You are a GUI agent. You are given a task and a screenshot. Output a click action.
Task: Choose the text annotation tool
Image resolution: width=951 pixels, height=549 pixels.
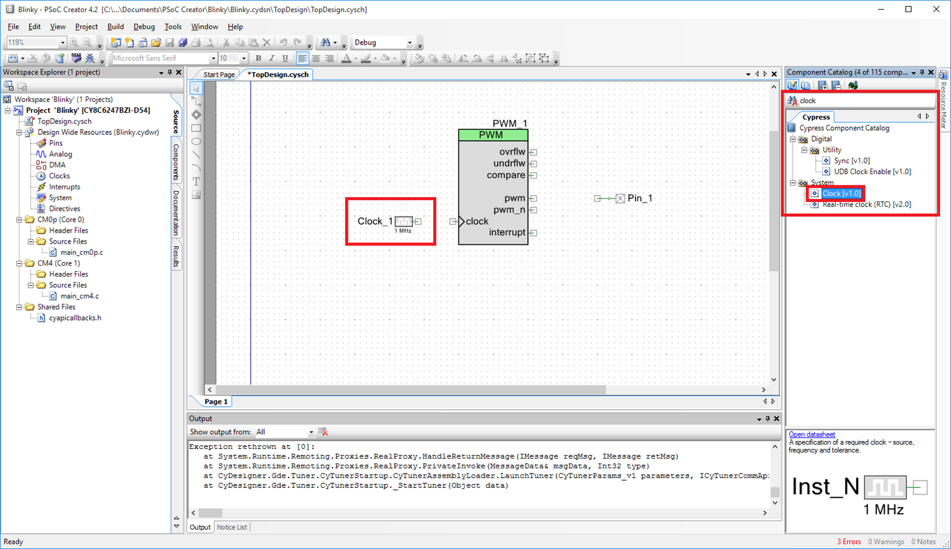click(196, 181)
